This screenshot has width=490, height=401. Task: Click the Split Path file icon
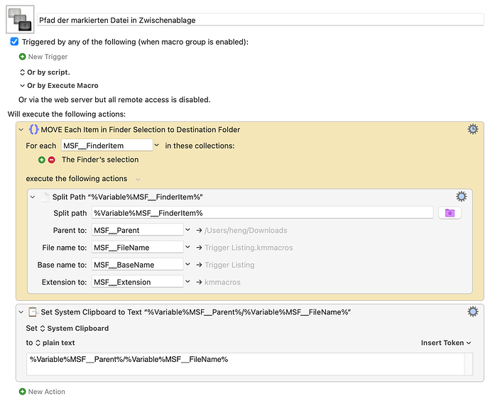45,197
